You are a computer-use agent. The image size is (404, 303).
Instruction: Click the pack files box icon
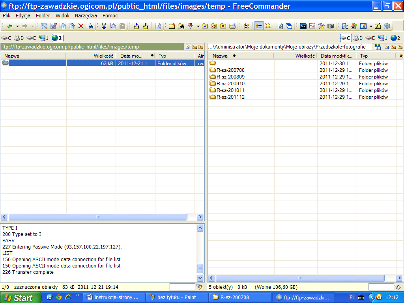tap(136, 26)
